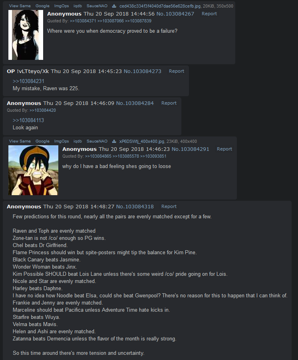Image resolution: width=298 pixels, height=360 pixels.
Task: Click View Same on first post
Action: coord(20,6)
